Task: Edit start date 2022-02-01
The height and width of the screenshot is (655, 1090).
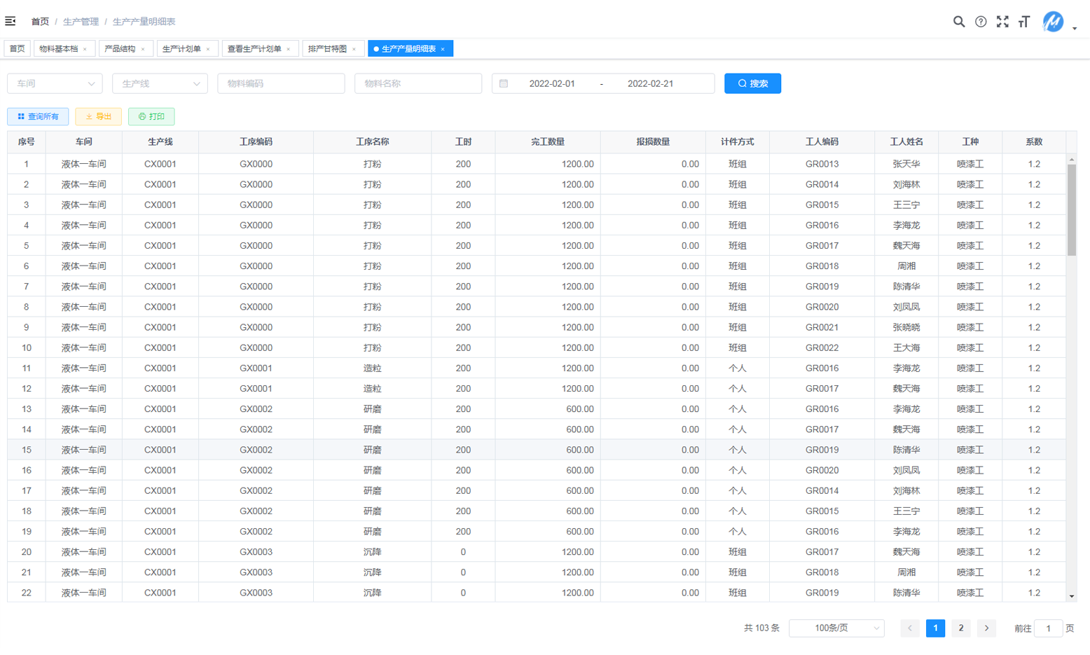Action: click(x=552, y=83)
